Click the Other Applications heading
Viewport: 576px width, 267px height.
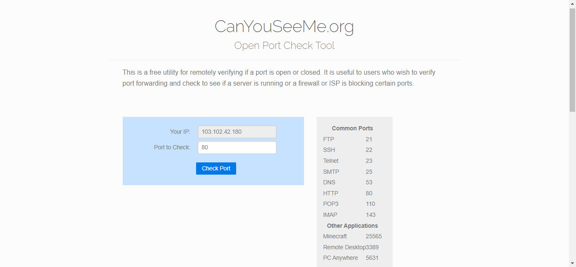pos(352,226)
